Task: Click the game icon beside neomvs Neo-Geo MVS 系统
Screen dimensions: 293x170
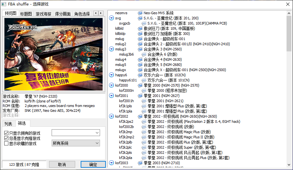Action: click(x=140, y=13)
